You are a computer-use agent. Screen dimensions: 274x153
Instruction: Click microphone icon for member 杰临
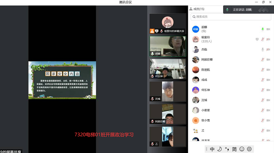tap(263, 49)
